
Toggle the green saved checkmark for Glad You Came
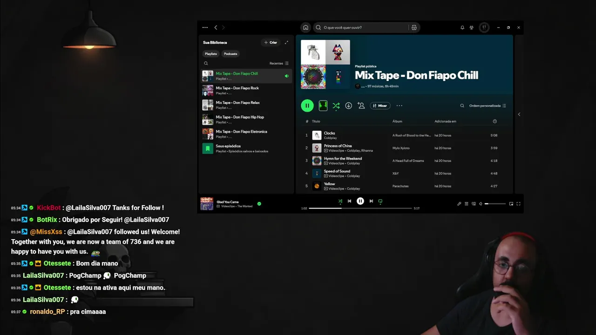click(259, 204)
